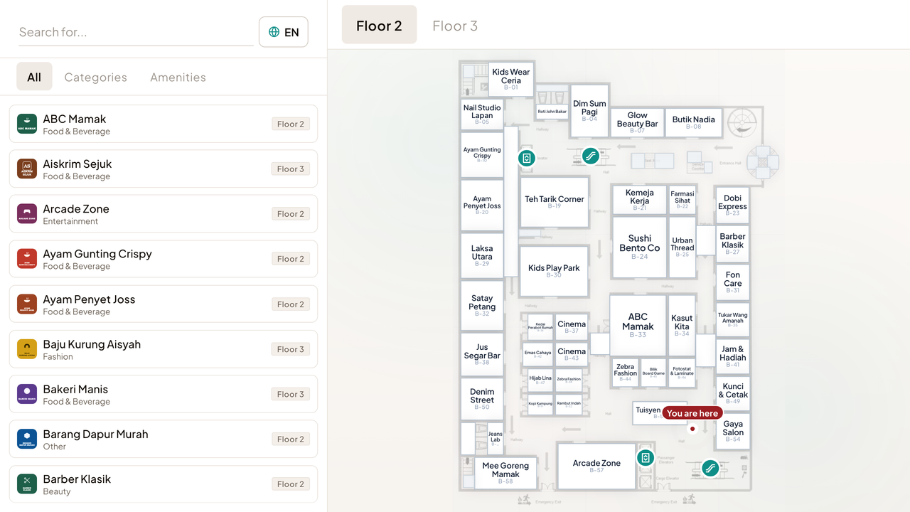
Task: Select Kids Play Park on the map
Action: click(554, 271)
